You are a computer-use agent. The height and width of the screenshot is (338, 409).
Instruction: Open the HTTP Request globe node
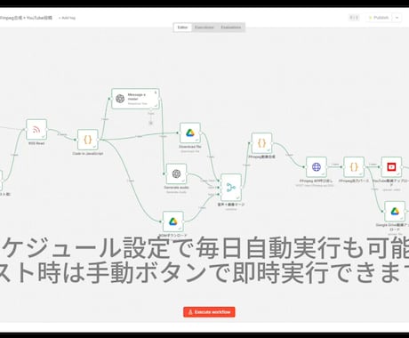317,167
